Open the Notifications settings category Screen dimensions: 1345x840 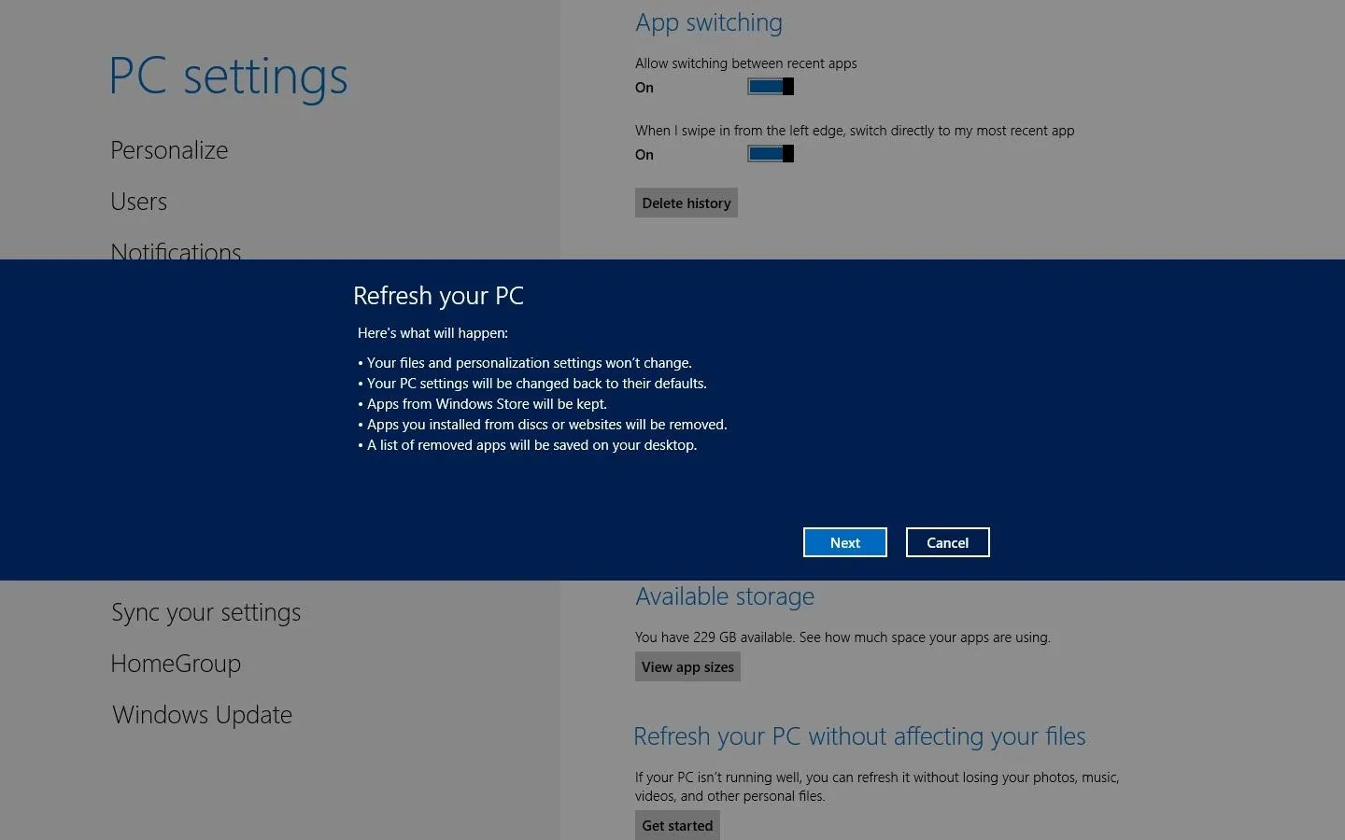[x=176, y=250]
